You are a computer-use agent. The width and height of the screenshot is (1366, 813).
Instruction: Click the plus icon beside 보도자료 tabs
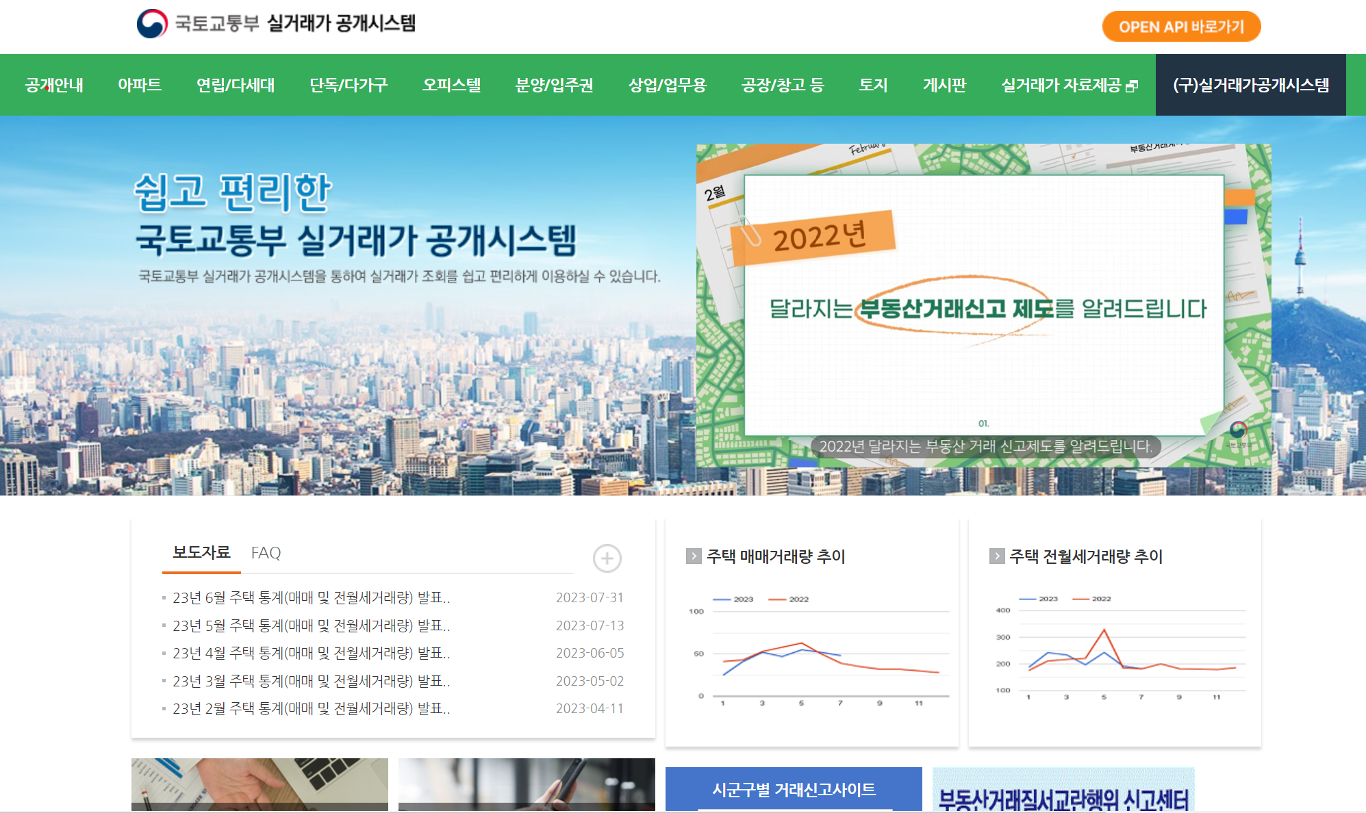[607, 558]
